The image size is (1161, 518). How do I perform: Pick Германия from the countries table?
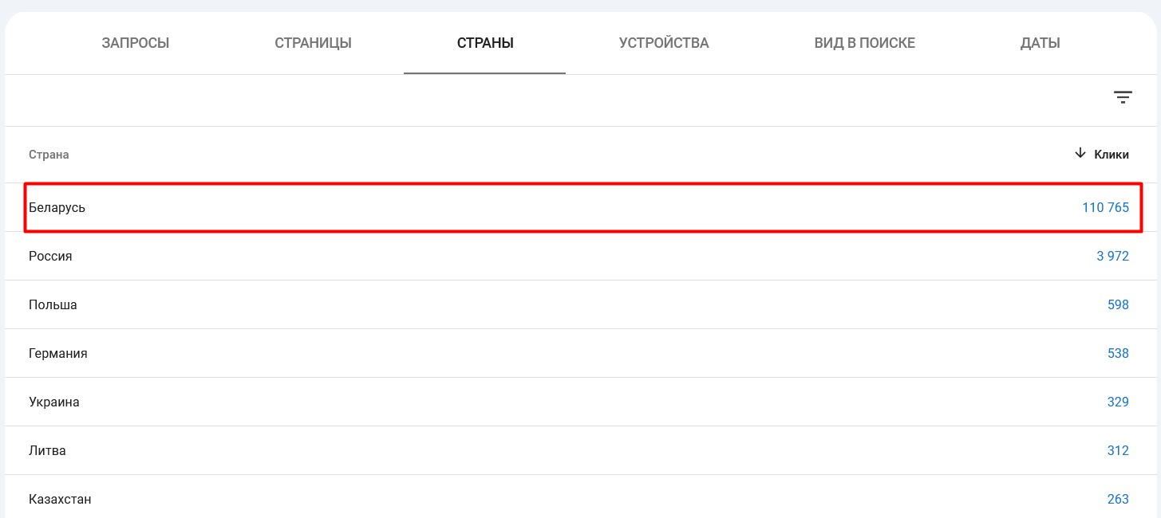tap(58, 354)
